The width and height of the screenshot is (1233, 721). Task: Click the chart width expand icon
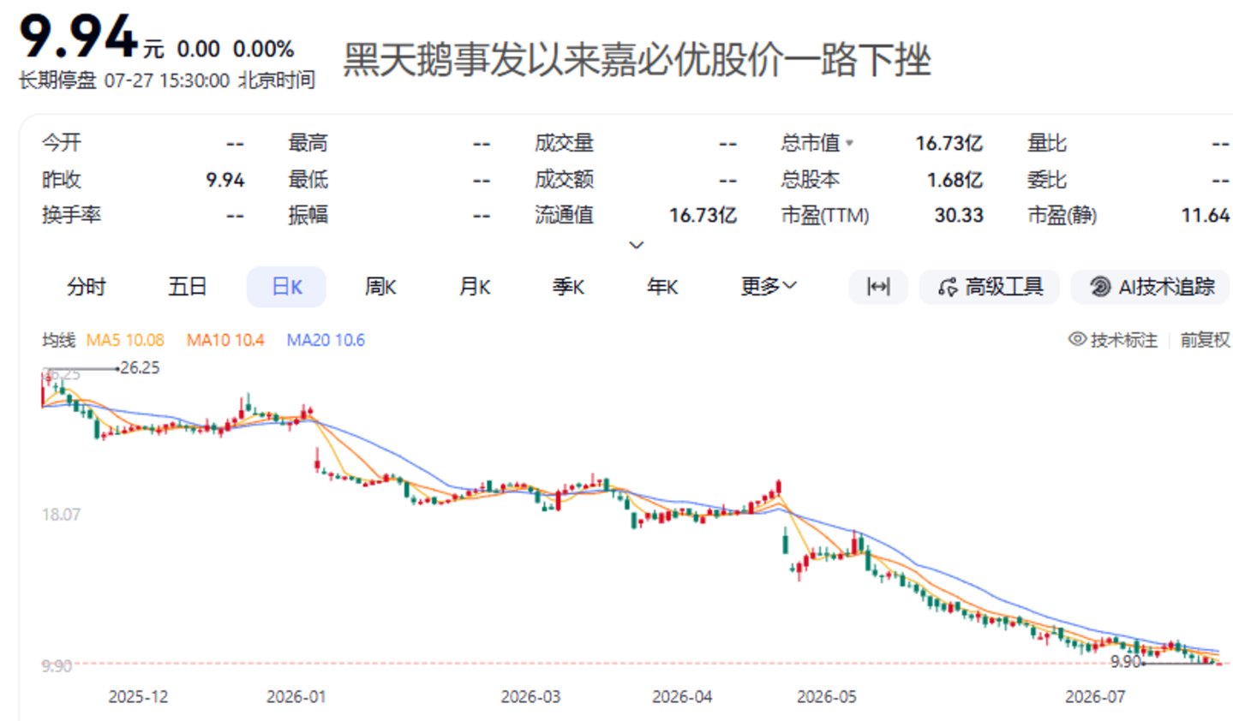coord(878,287)
